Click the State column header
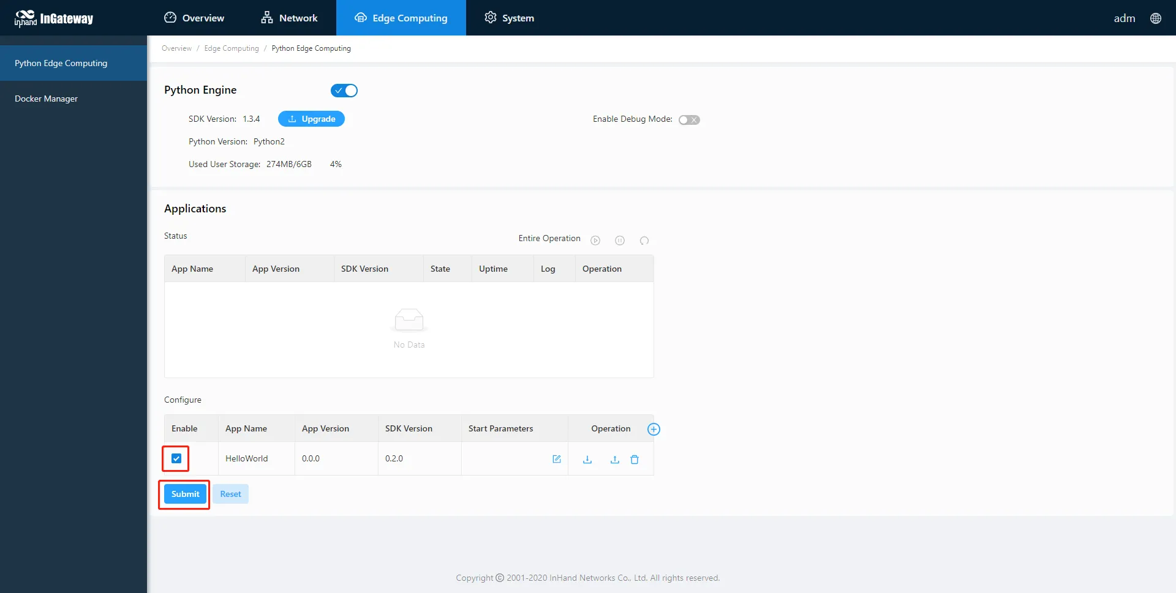 (447, 269)
